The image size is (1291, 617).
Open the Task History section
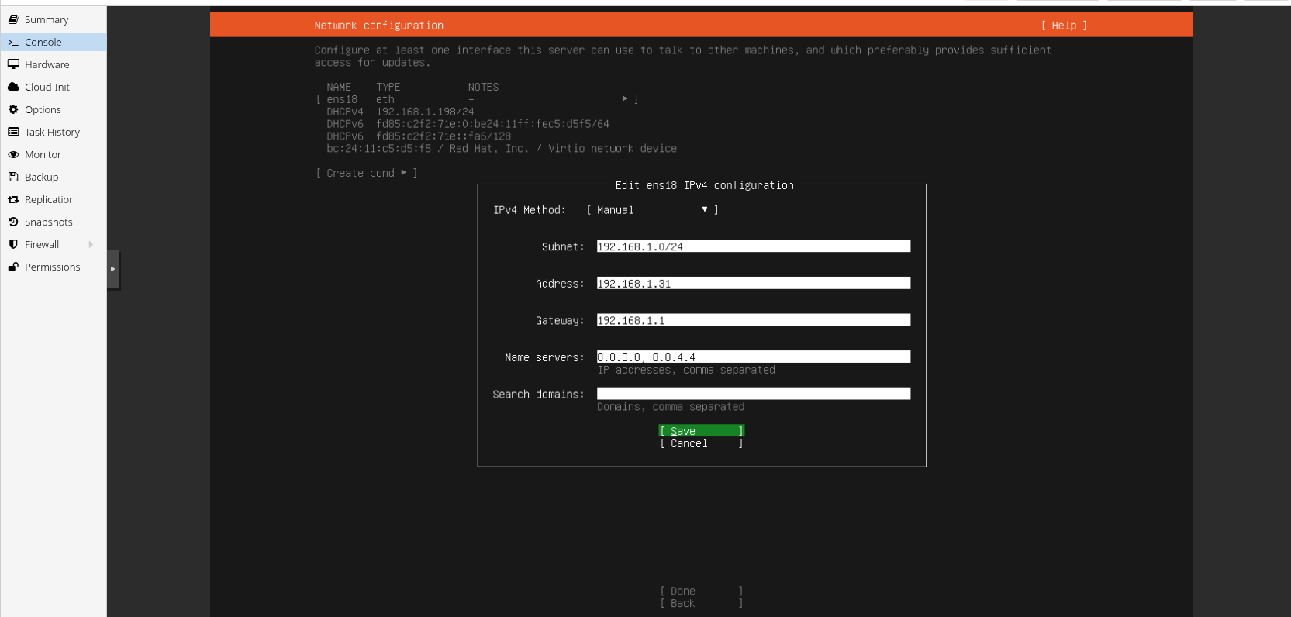[54, 132]
